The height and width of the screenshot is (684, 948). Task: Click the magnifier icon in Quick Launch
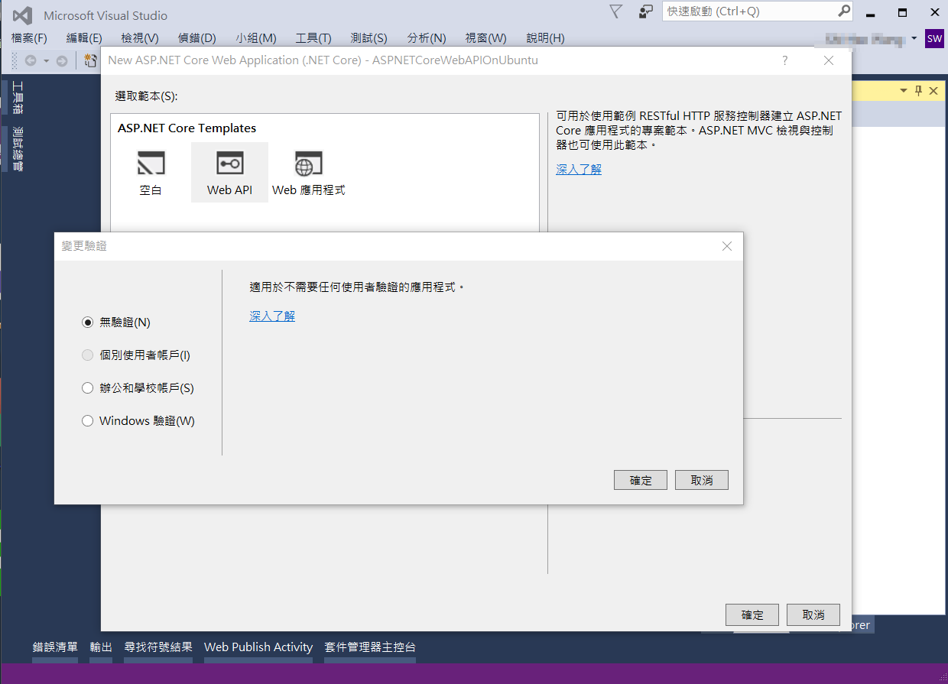tap(843, 11)
